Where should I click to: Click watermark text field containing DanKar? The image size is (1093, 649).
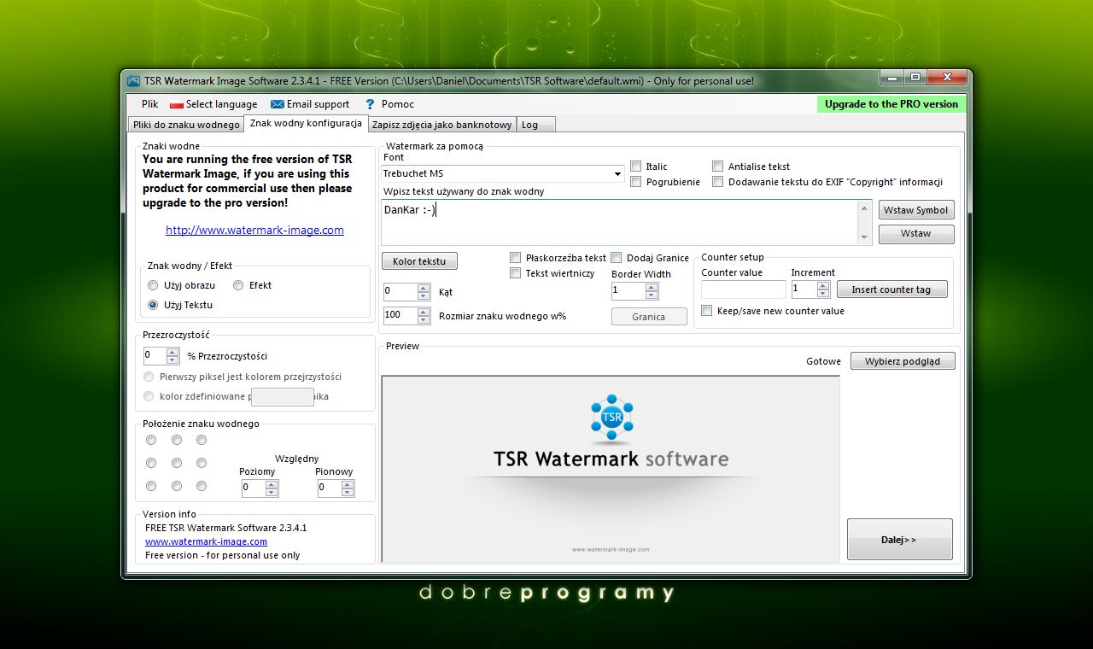coord(627,222)
